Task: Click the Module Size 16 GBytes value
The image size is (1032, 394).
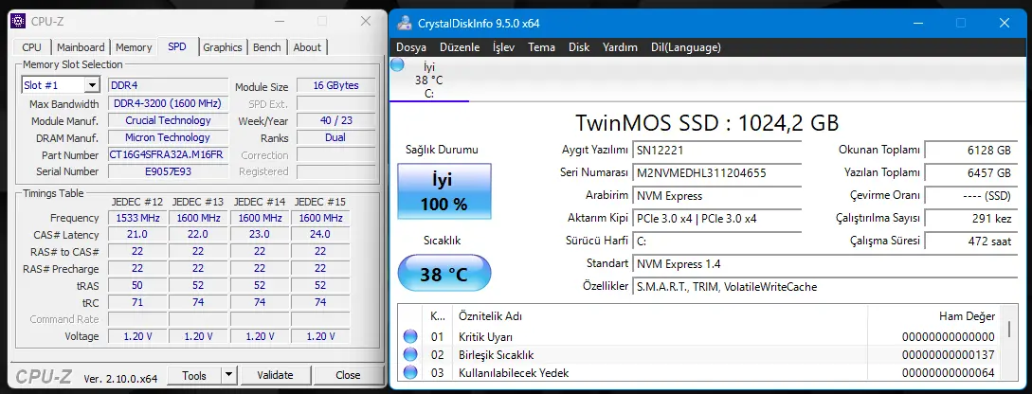Action: coord(336,86)
